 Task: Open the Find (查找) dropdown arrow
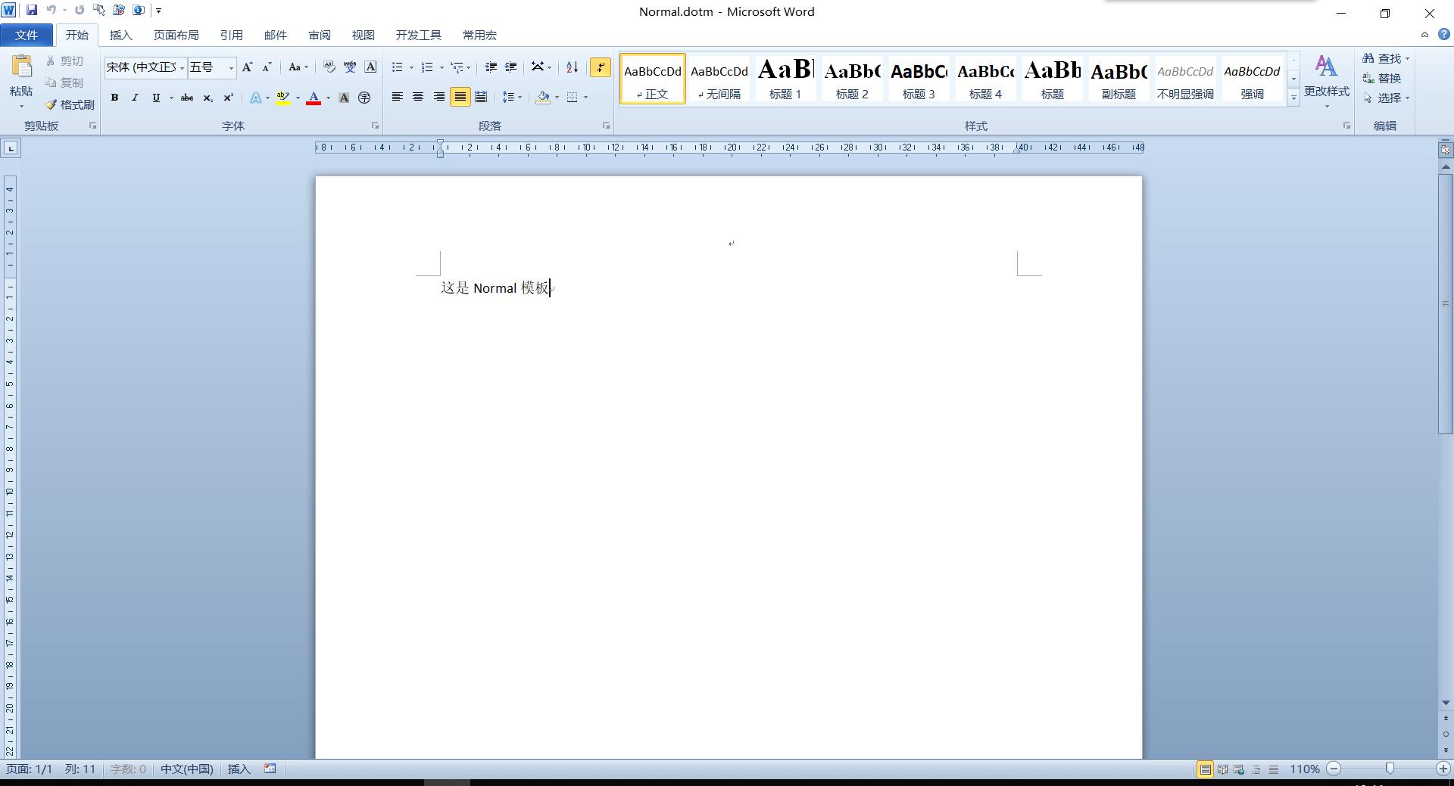click(x=1407, y=58)
